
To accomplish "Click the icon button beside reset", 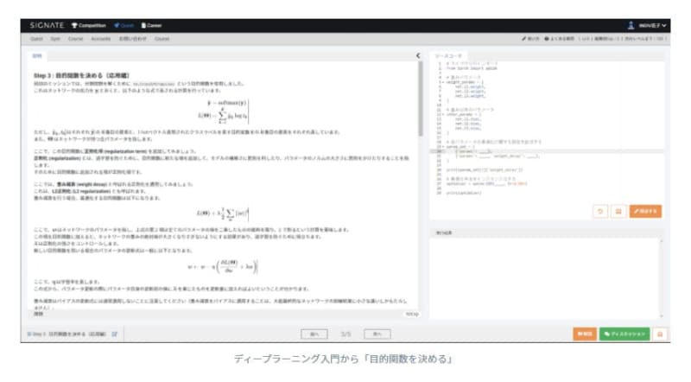I will (x=618, y=210).
